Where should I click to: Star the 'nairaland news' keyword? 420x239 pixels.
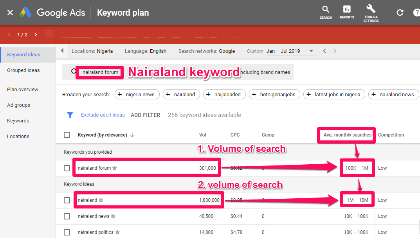pyautogui.click(x=113, y=216)
